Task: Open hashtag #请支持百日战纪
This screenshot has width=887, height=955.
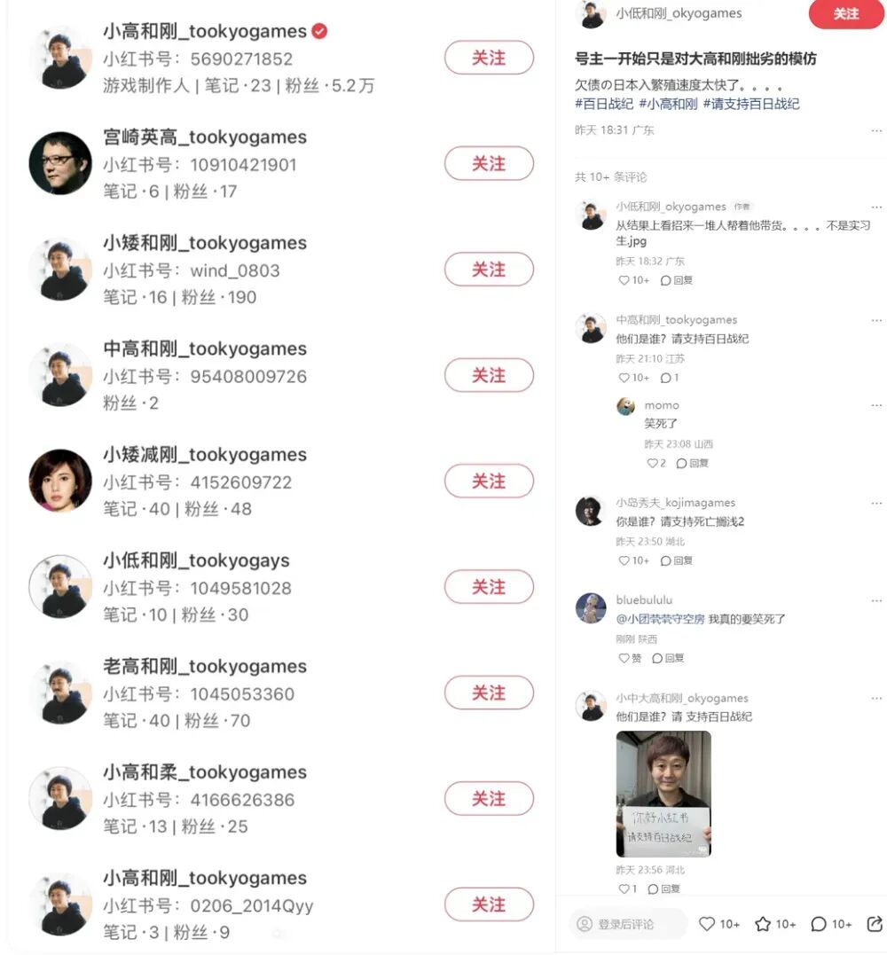Action: coord(751,104)
